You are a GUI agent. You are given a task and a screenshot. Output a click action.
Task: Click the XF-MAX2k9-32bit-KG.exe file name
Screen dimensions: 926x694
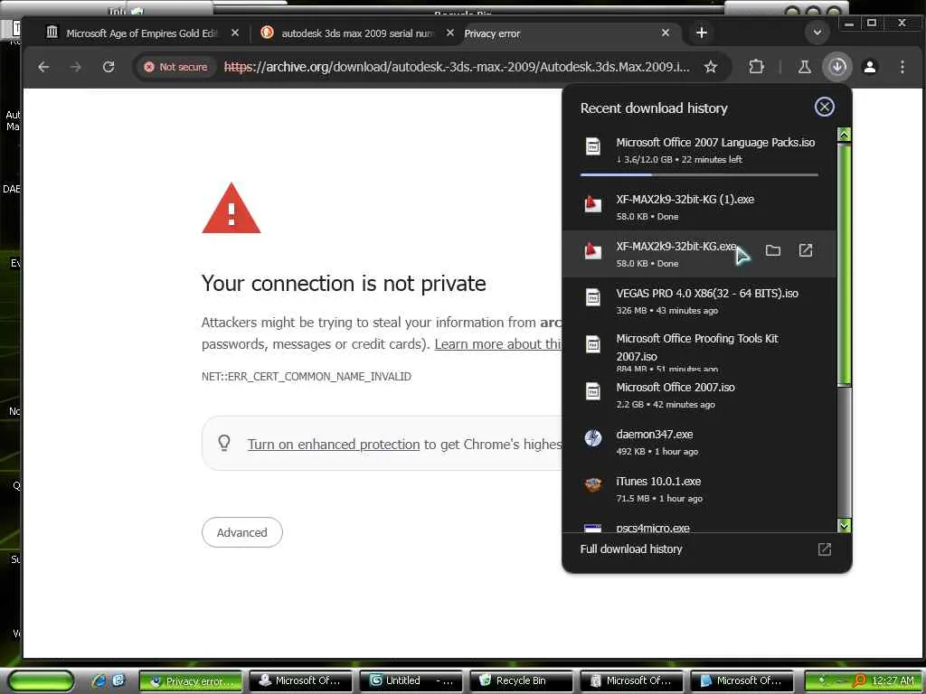[x=676, y=247]
